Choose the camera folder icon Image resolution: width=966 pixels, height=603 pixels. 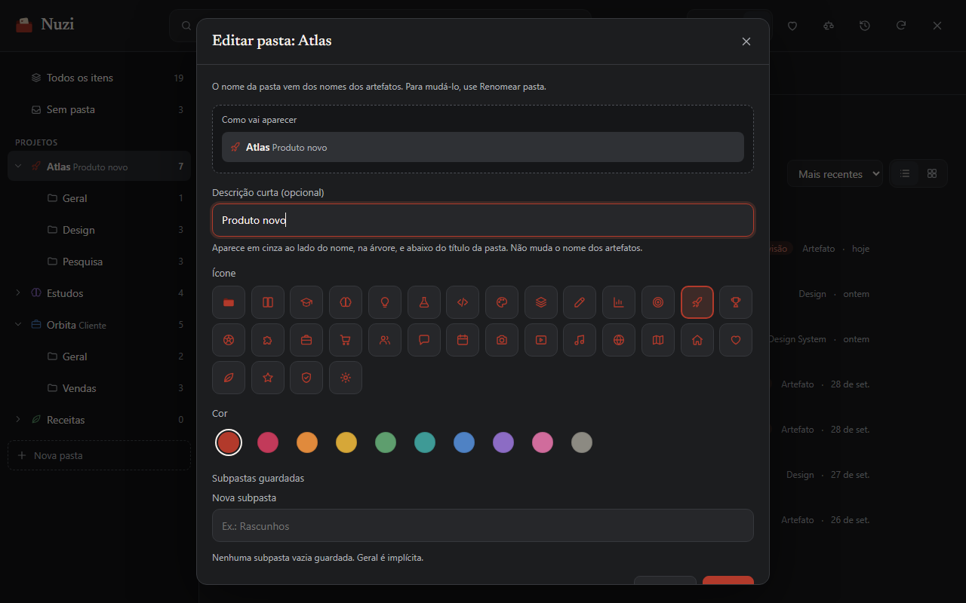click(502, 340)
